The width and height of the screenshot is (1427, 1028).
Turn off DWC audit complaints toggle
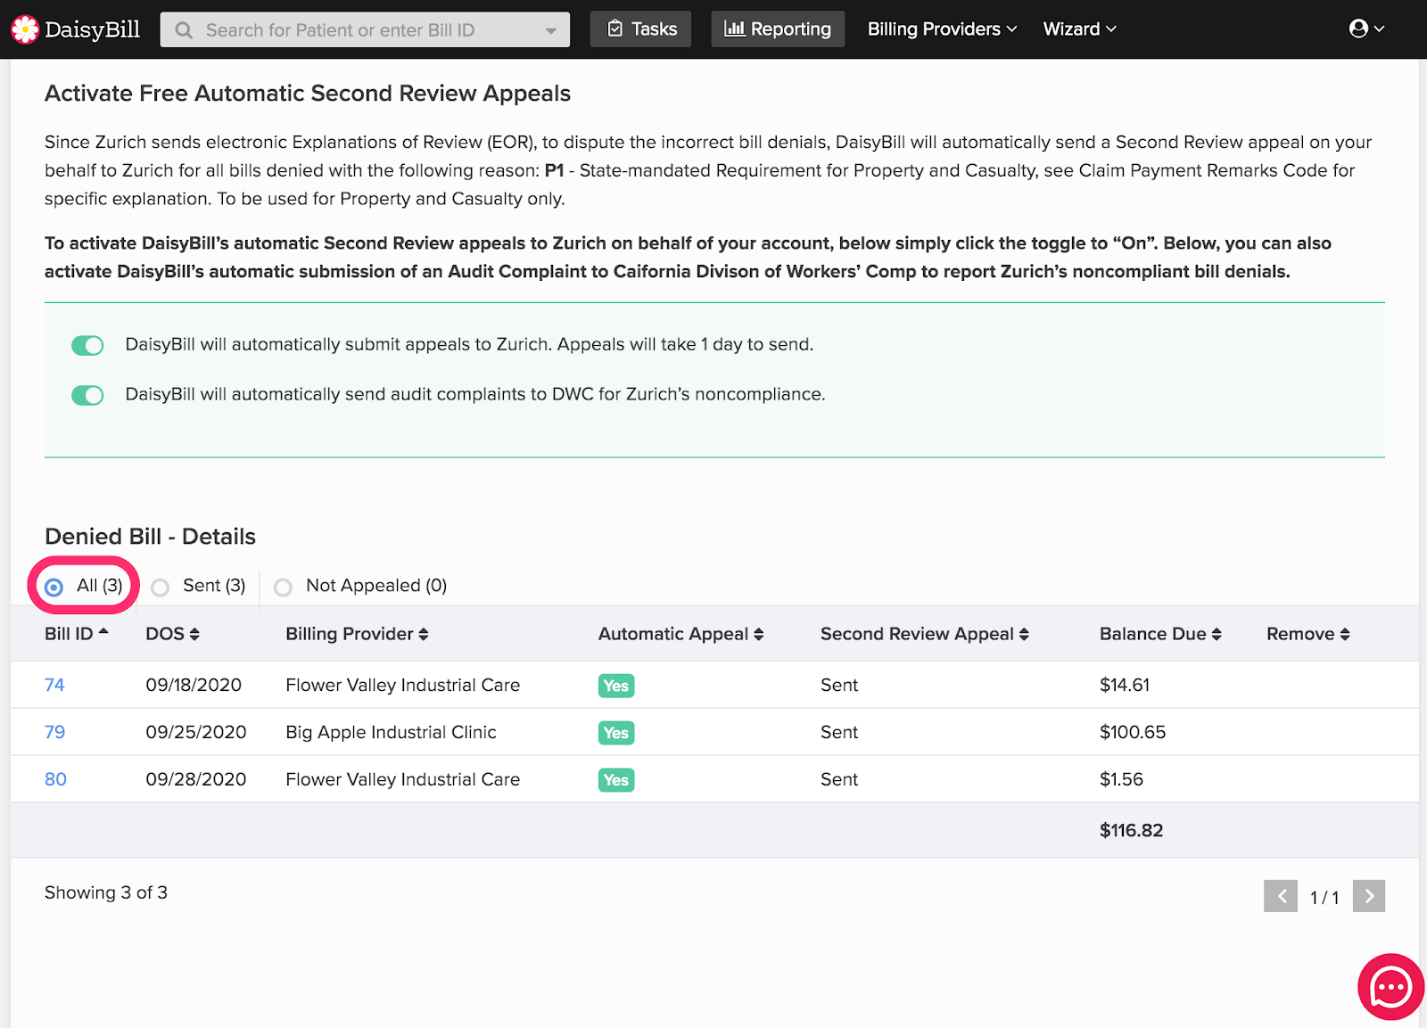87,395
